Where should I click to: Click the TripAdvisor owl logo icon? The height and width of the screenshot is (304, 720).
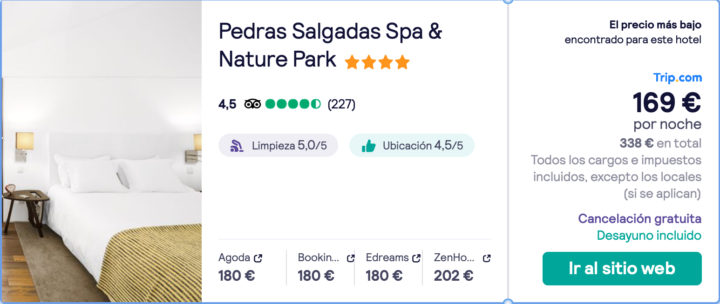tap(252, 104)
